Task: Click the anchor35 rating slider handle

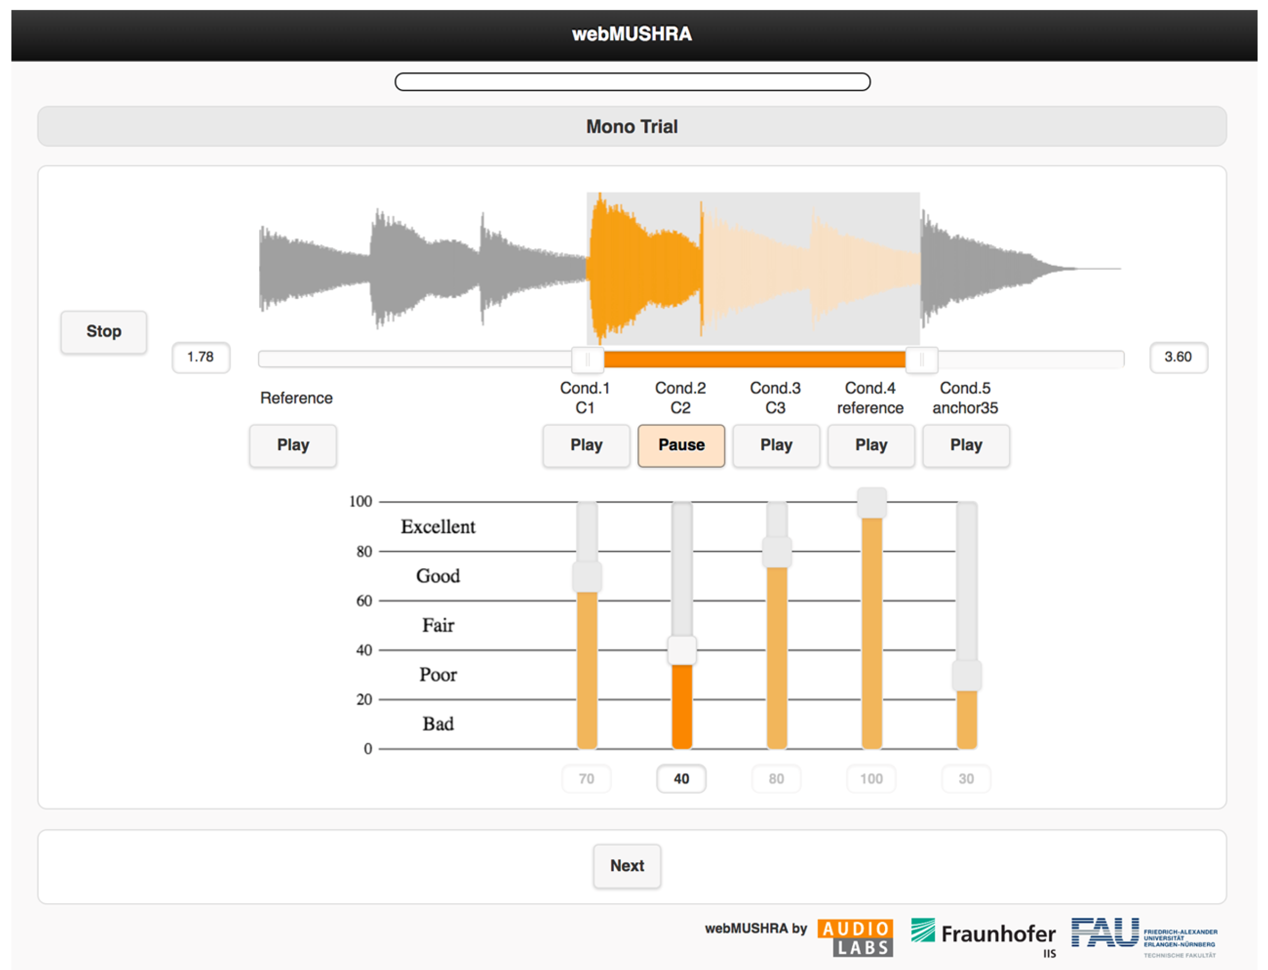Action: (x=966, y=675)
